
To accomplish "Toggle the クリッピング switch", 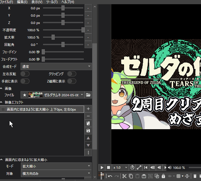I will 72,74.
